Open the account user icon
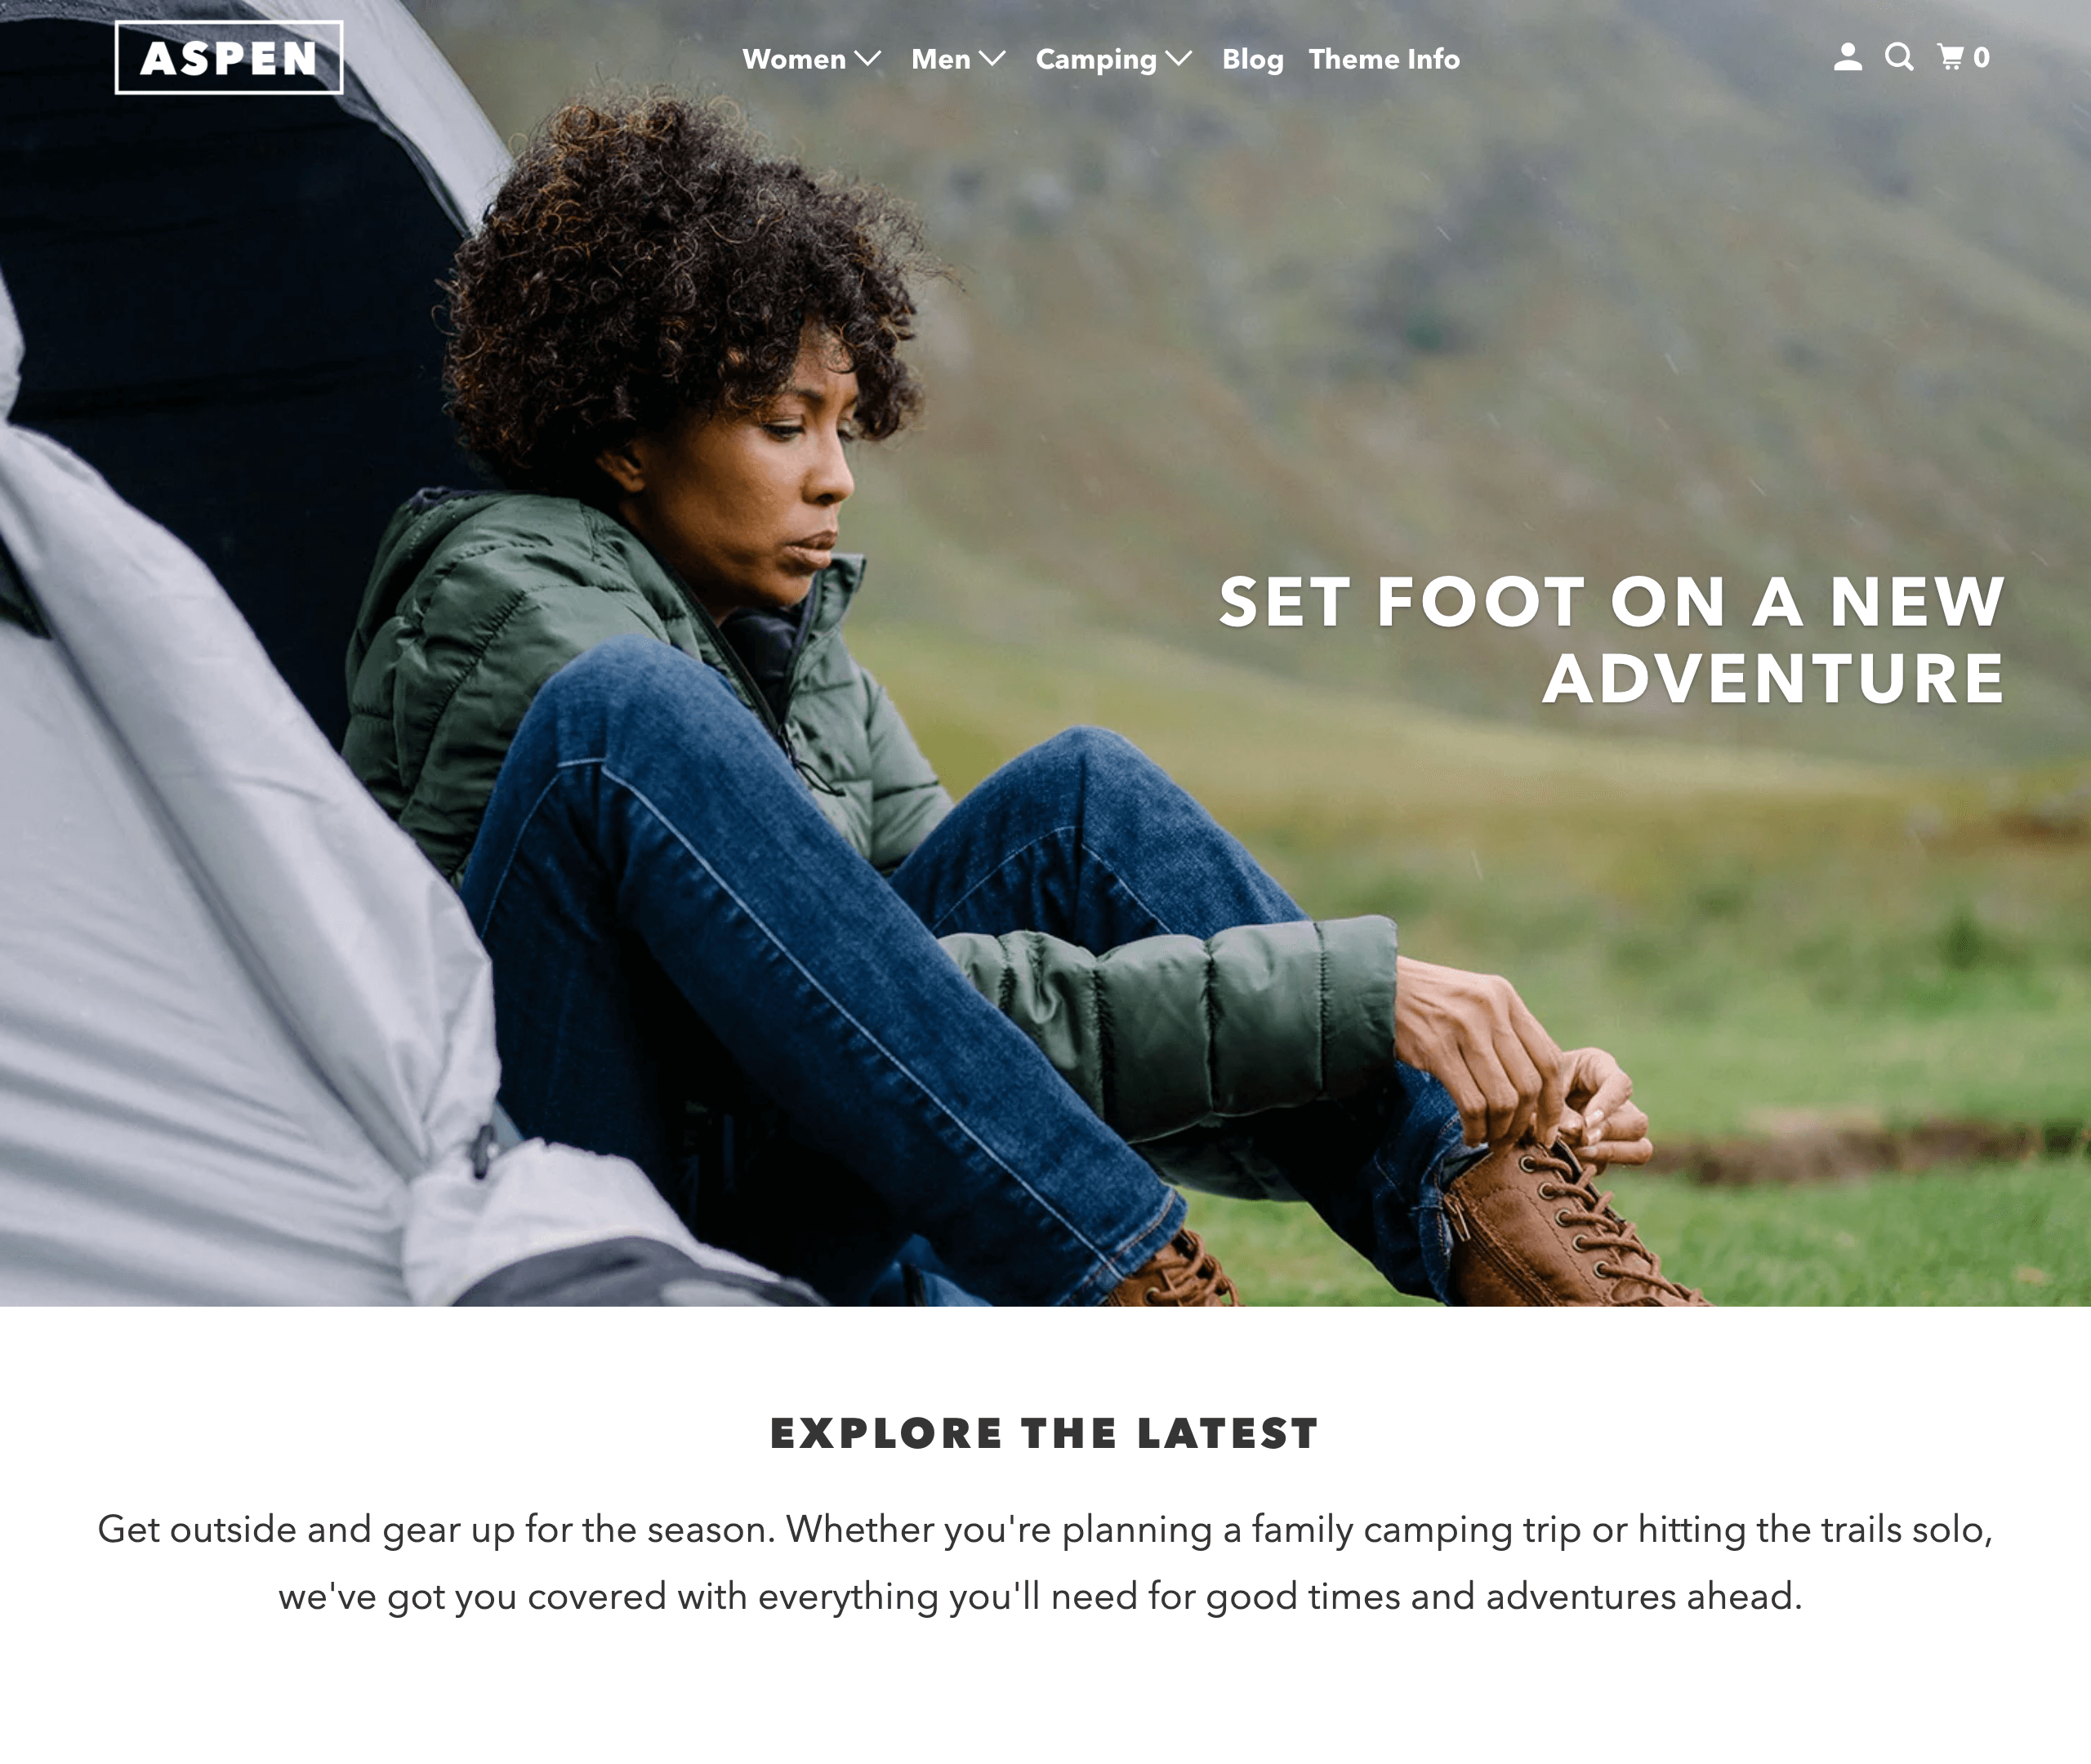Viewport: 2091px width, 1764px height. coord(1847,57)
